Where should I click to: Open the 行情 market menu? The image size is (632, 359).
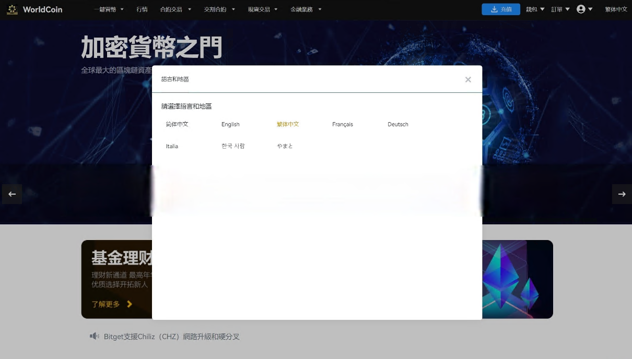pos(142,9)
